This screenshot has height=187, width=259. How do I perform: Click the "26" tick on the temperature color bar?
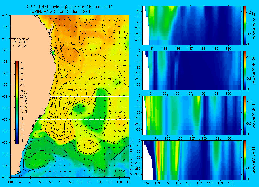pyautogui.click(x=22, y=63)
